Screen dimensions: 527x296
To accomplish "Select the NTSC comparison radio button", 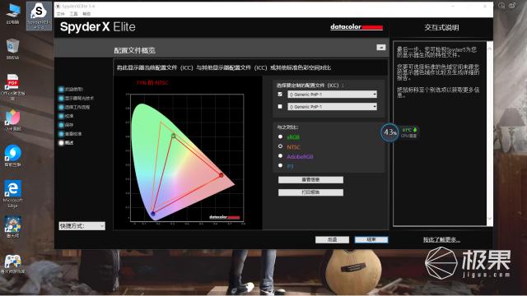I will [280, 146].
